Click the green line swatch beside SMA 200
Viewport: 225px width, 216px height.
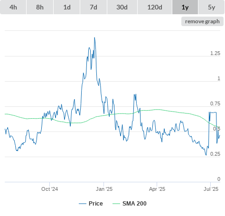pyautogui.click(x=116, y=204)
